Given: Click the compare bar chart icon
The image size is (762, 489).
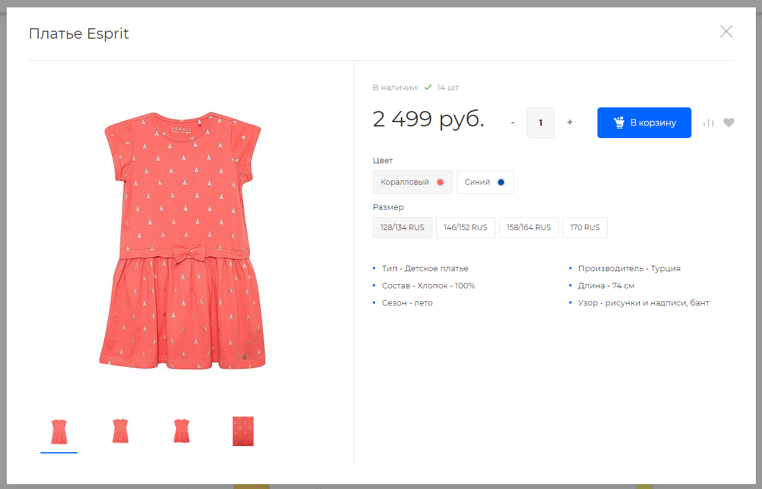Looking at the screenshot, I should click(709, 123).
